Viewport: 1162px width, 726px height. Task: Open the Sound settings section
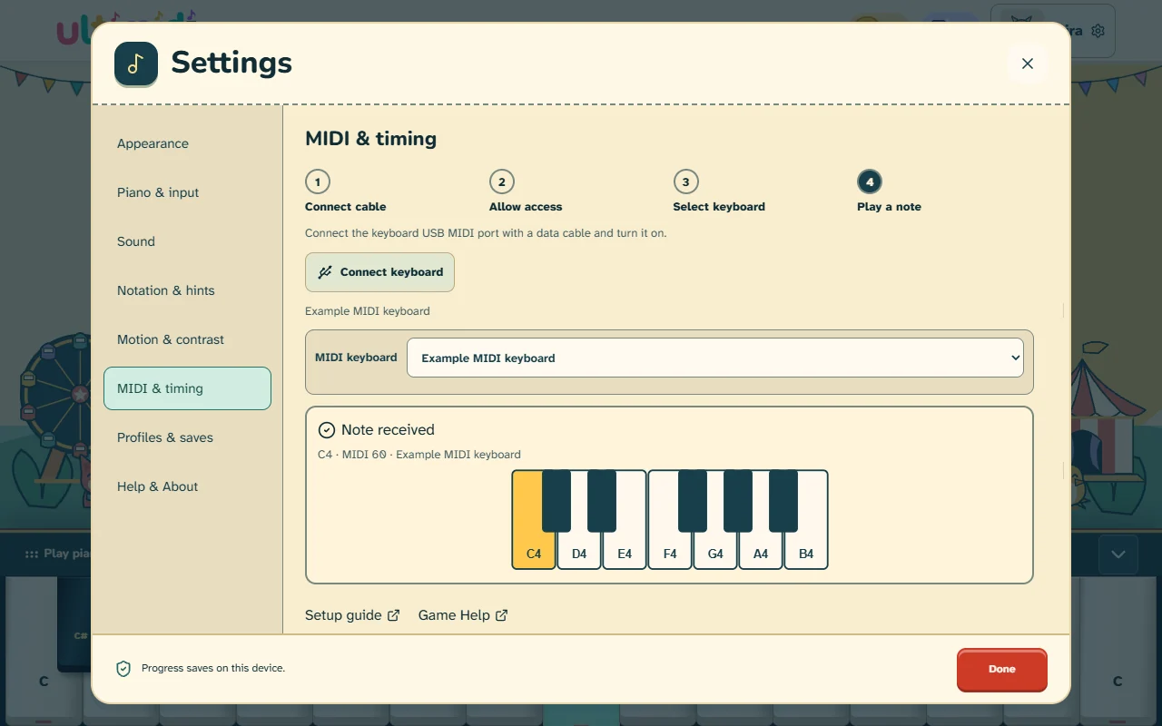coord(187,241)
